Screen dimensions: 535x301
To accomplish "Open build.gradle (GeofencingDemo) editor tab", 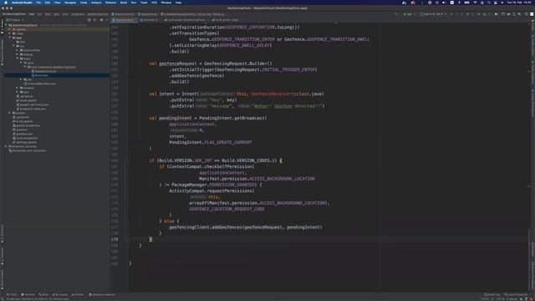I will [x=186, y=20].
